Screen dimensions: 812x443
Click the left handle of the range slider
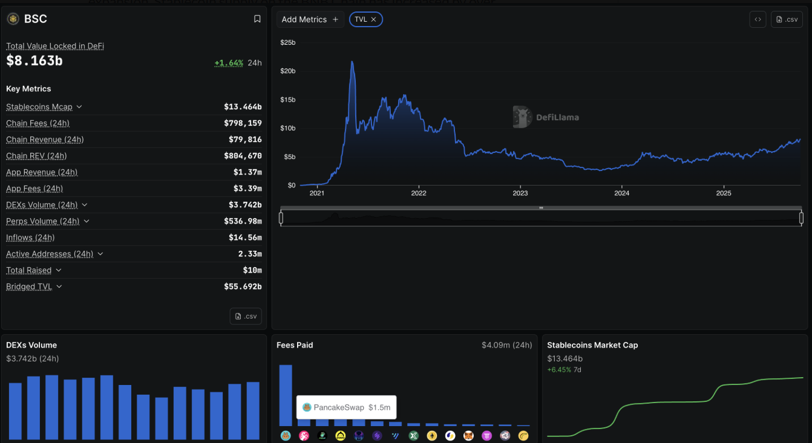point(281,218)
